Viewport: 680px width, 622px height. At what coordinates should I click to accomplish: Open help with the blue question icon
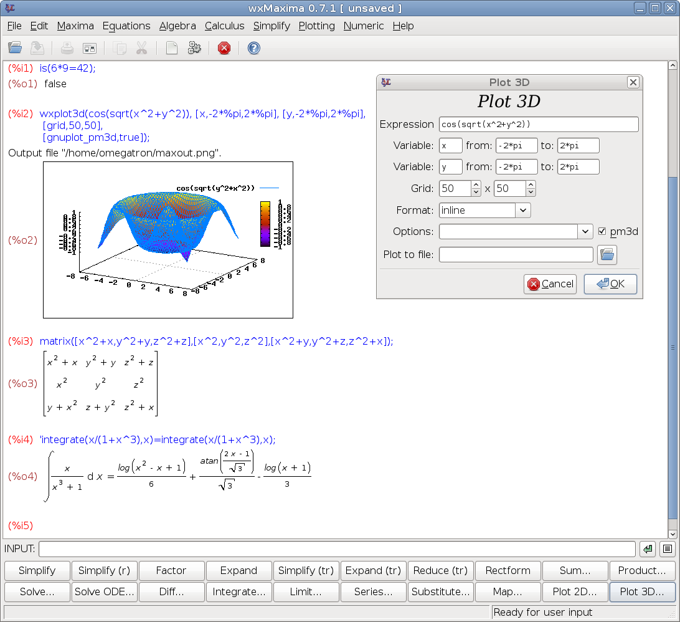tap(253, 48)
